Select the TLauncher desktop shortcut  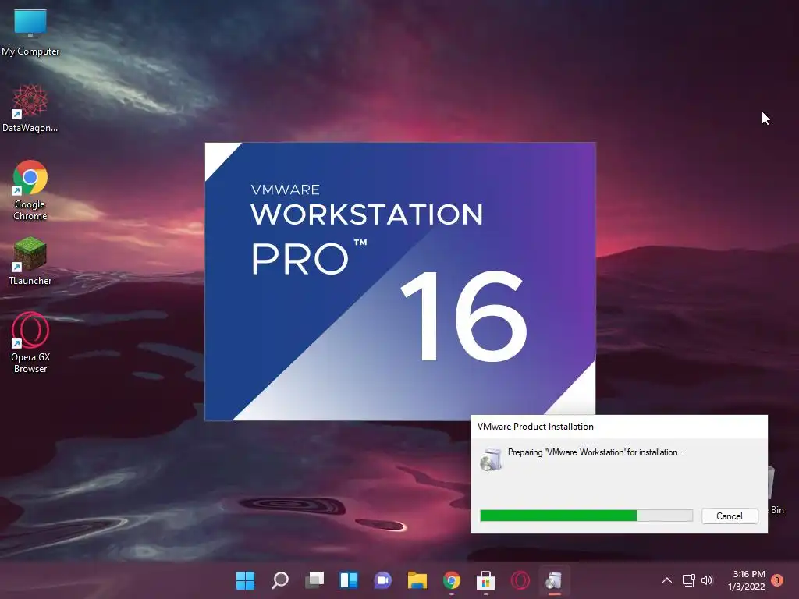click(x=30, y=261)
